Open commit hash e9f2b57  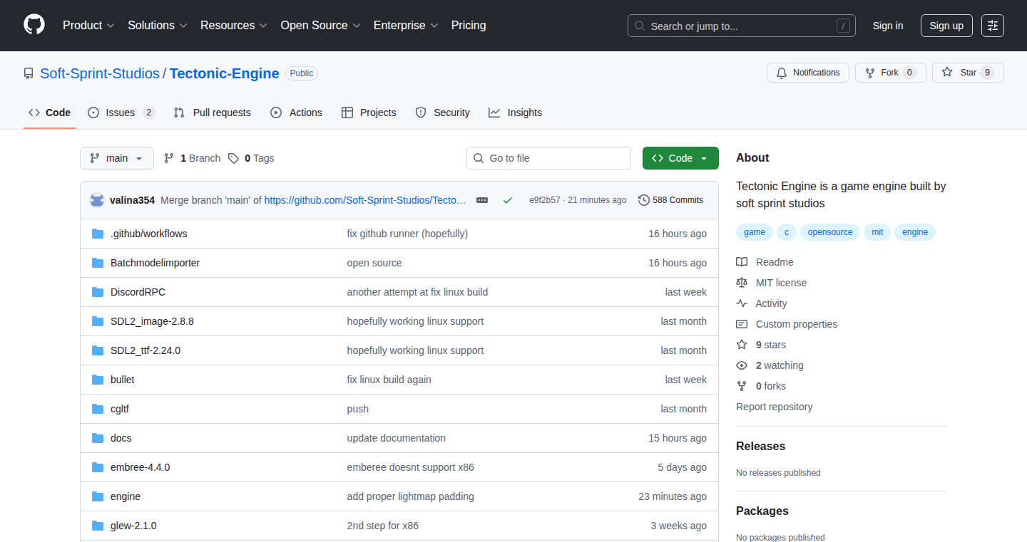point(545,200)
